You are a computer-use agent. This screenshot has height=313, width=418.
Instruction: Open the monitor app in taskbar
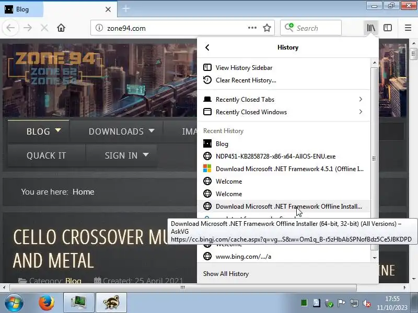[x=79, y=303]
